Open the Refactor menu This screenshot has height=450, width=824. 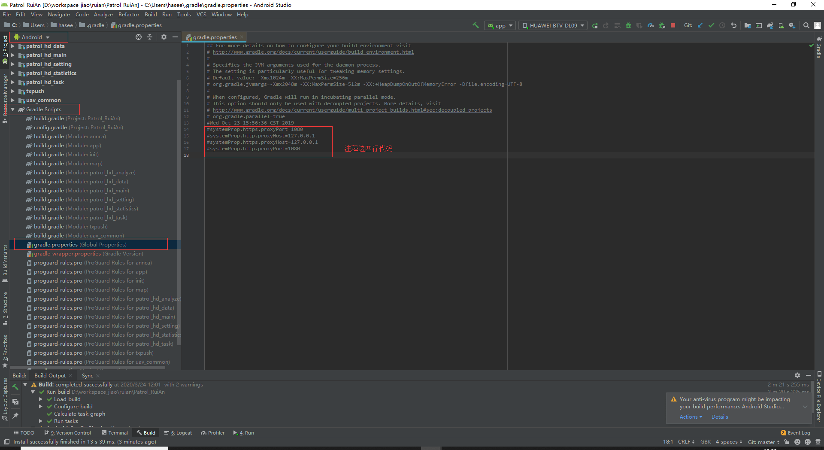129,15
